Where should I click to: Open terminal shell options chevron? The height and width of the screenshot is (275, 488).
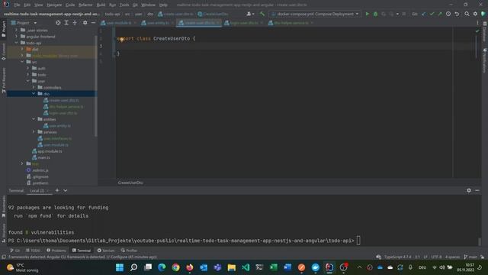[x=66, y=190]
